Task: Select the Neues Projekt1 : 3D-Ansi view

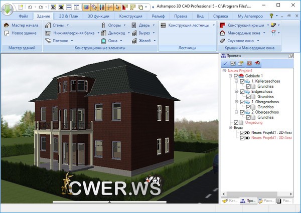Action: pos(271,137)
